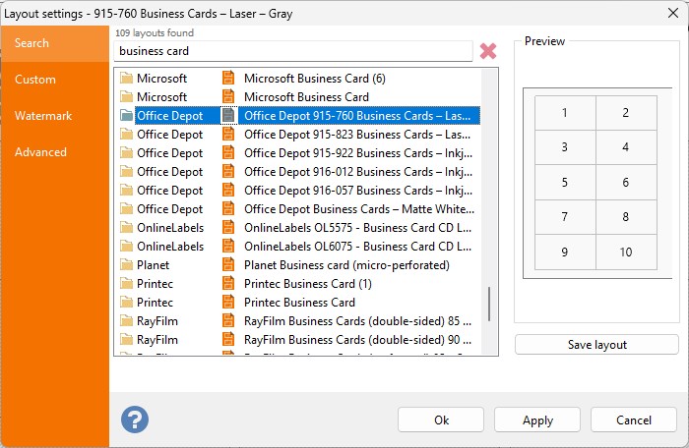Select OnlineLabels OL6075 Business Card CD layout
Image resolution: width=689 pixels, height=448 pixels.
[357, 247]
